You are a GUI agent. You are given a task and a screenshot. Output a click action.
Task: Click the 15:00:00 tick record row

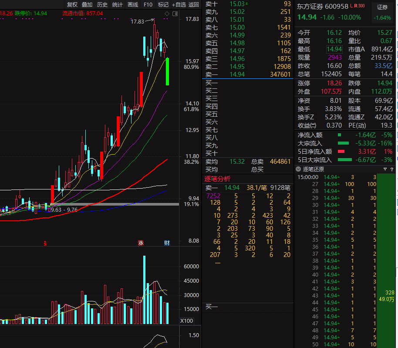click(337, 177)
